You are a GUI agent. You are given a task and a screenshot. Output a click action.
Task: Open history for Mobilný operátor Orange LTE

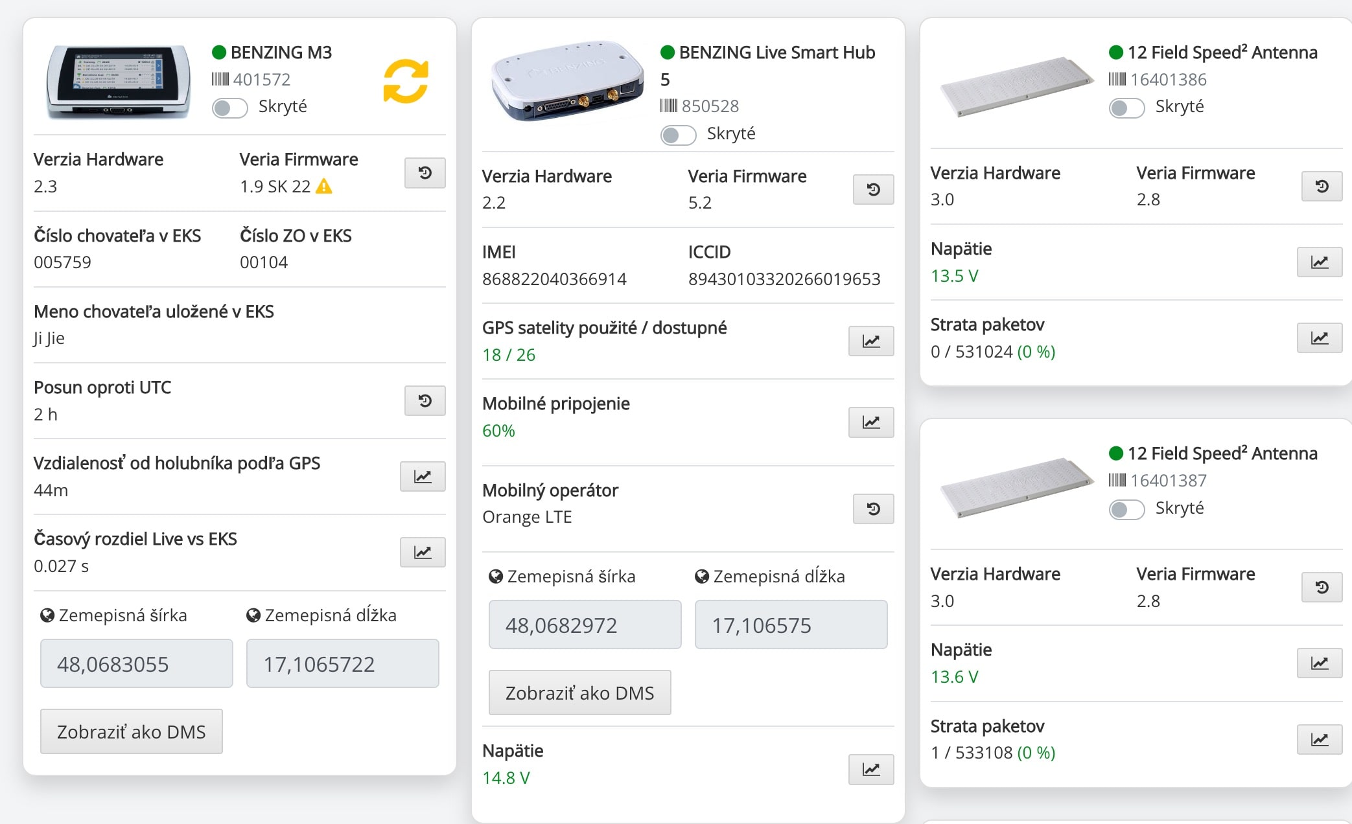873,509
